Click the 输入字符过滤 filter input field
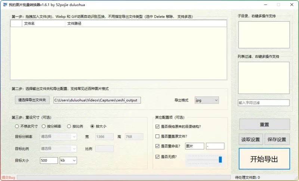Viewport: 299px width, 181px height. click(x=263, y=103)
